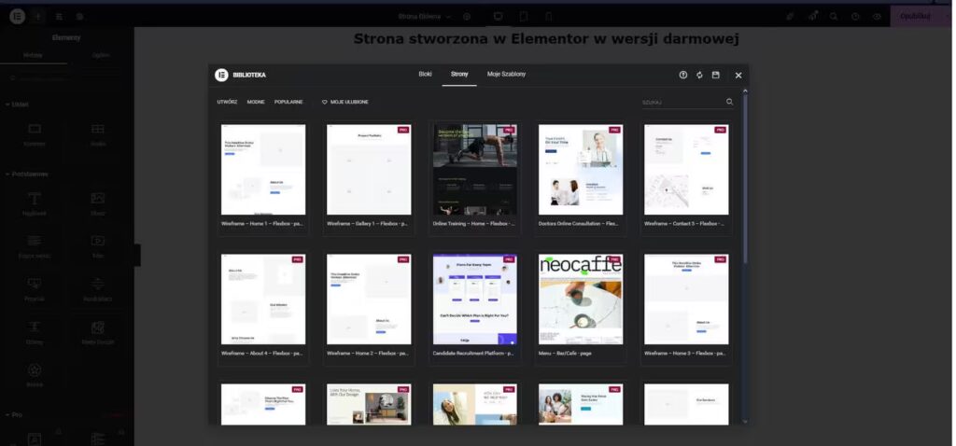Screen dimensions: 956x446
Task: Open Candidate Recruitment Platform template thumbnail
Action: [x=475, y=300]
